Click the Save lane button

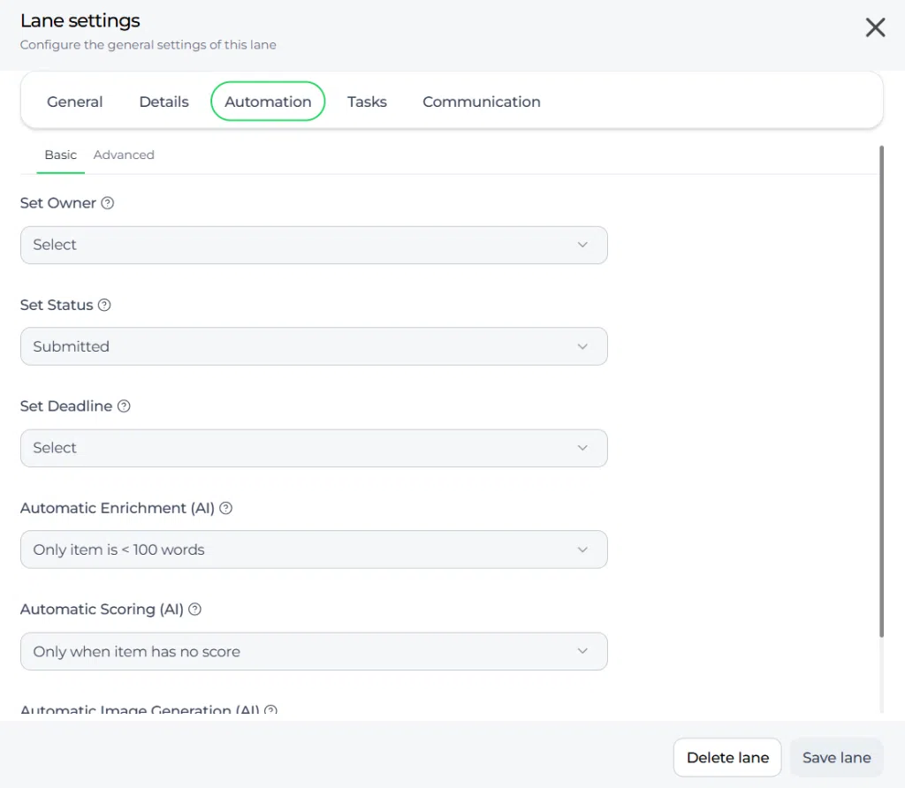(x=836, y=757)
